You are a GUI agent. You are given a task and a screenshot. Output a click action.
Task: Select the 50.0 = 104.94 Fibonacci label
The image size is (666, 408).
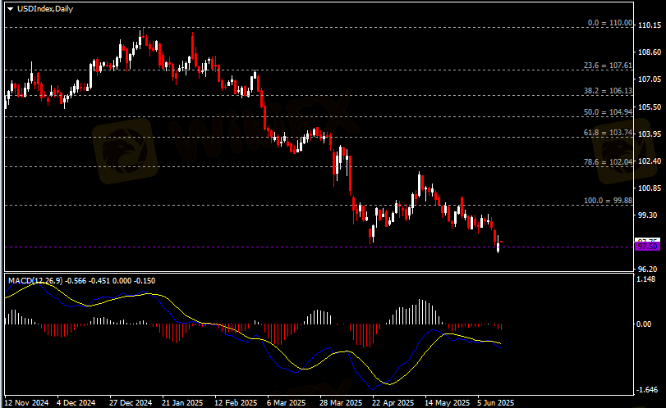tap(608, 112)
